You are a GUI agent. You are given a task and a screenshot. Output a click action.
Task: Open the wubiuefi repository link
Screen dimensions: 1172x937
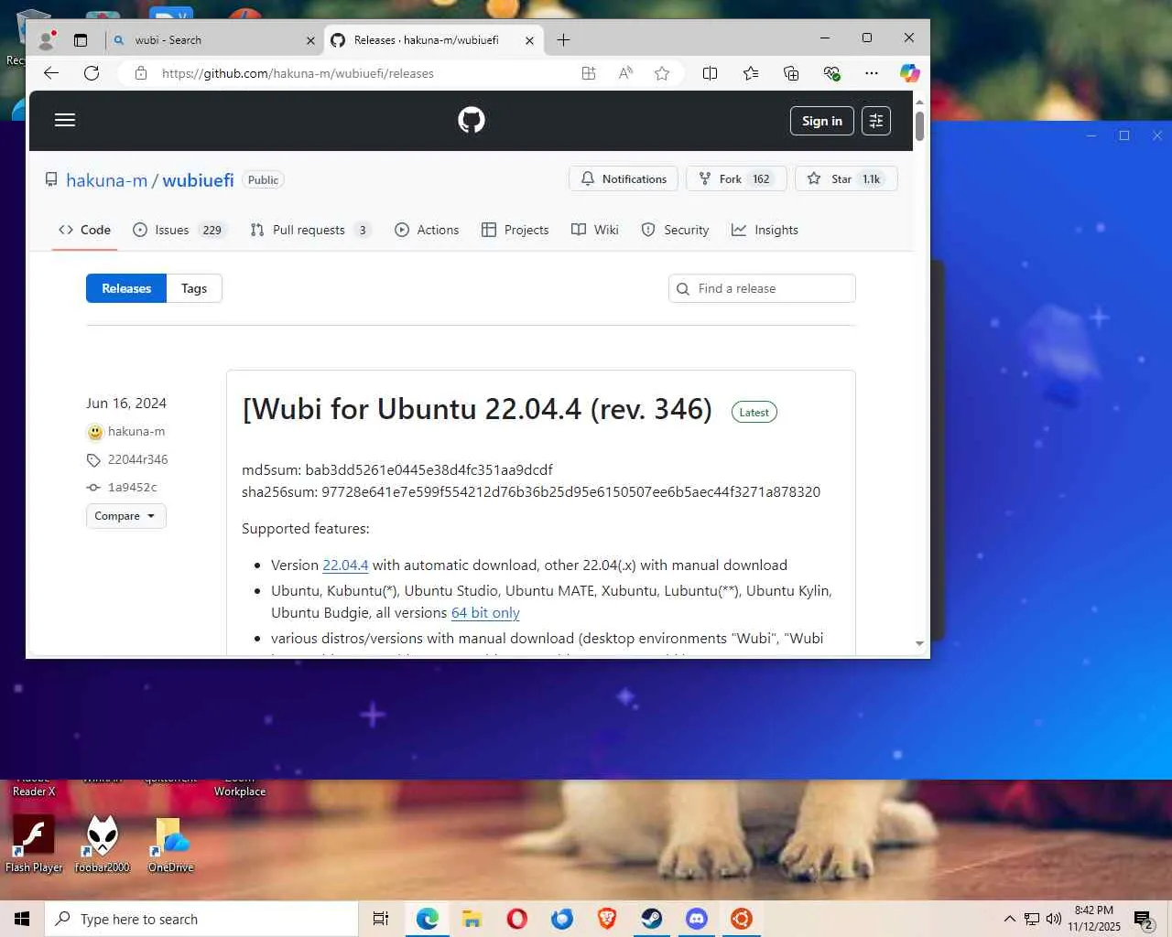pos(198,180)
